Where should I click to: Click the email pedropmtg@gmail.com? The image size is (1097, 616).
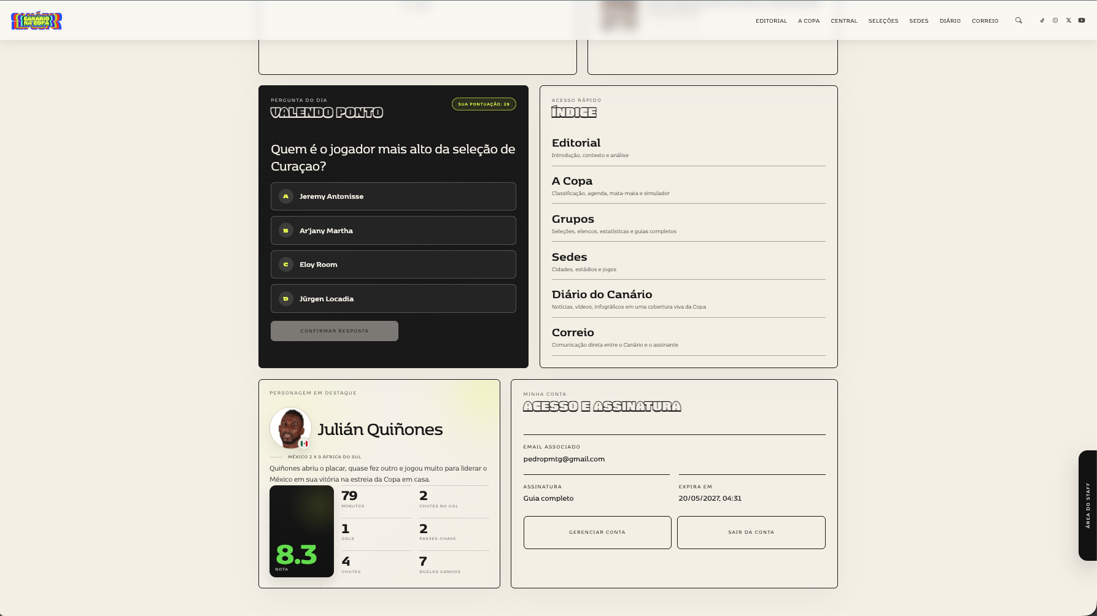(x=564, y=459)
